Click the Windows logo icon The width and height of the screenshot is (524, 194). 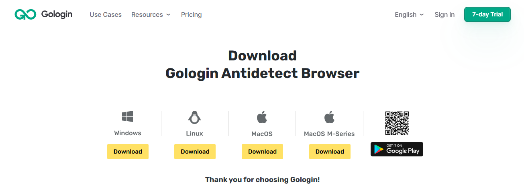point(127,117)
